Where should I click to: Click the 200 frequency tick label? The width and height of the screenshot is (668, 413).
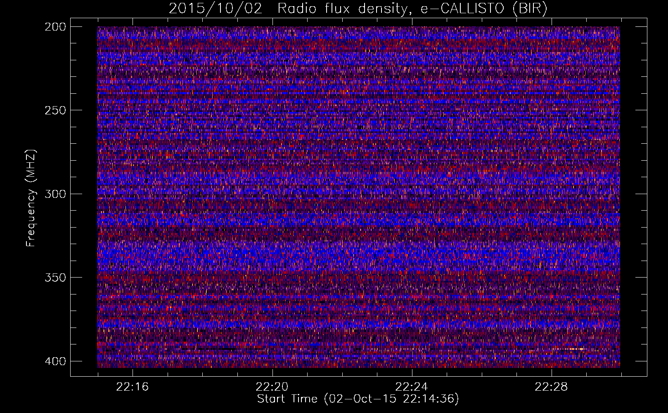click(55, 26)
